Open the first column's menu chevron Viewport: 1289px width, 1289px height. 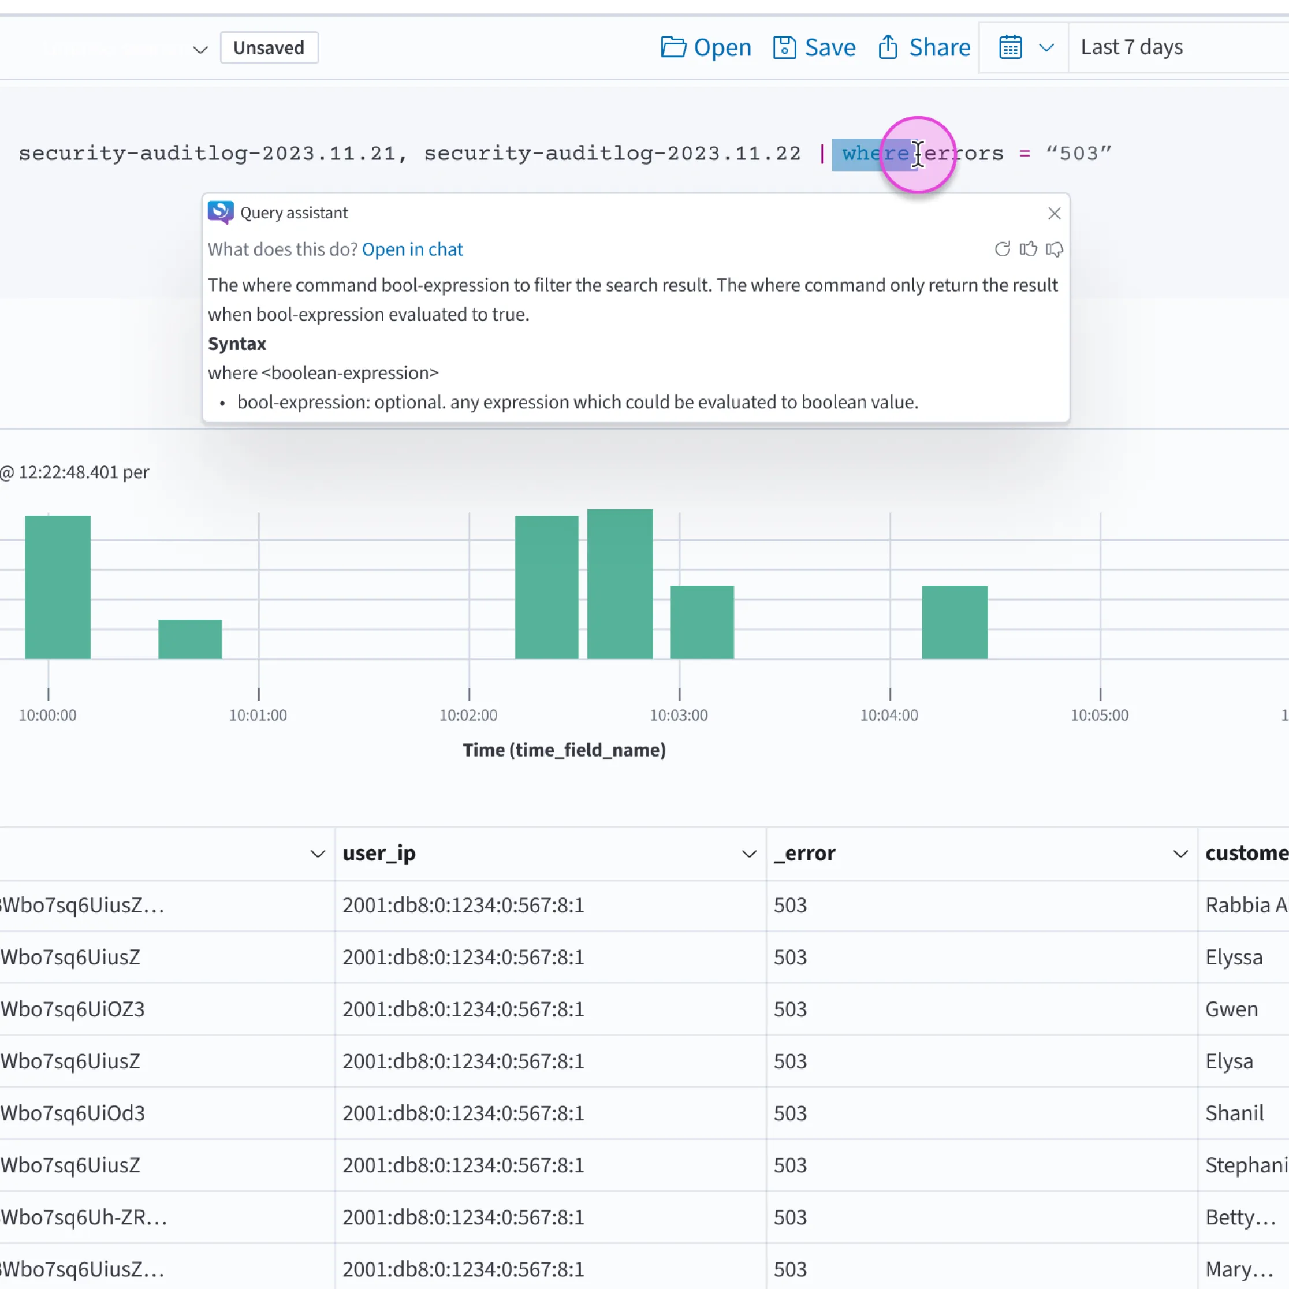318,854
